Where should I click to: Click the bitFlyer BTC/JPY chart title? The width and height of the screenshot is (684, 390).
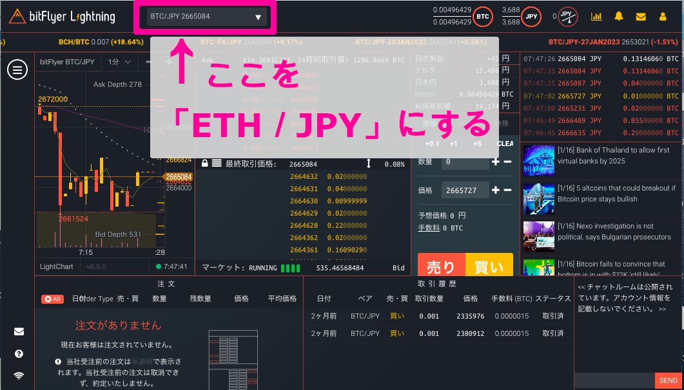coord(67,62)
